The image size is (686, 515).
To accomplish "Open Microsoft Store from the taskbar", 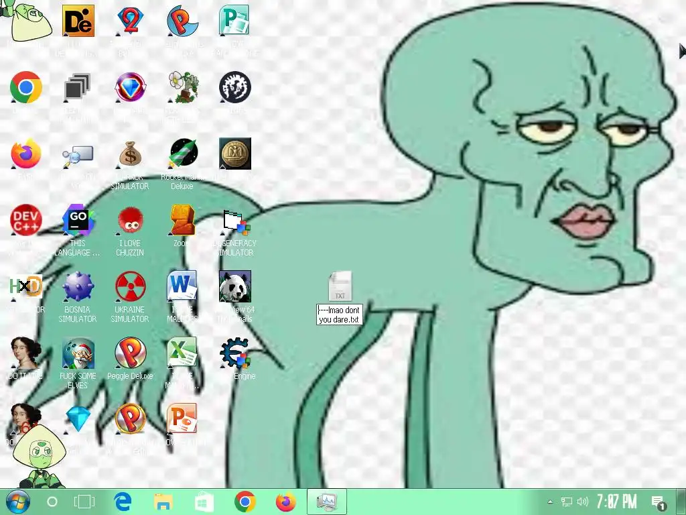I will point(204,502).
